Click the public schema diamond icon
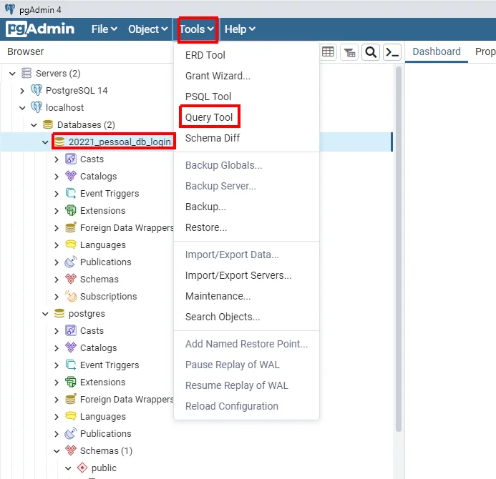Screen dimensions: 496x479 [82, 468]
